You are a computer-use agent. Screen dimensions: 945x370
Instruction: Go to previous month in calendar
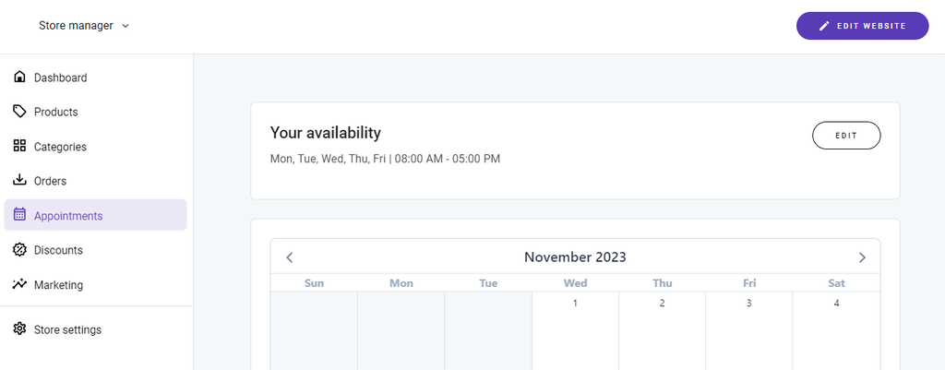pyautogui.click(x=290, y=257)
